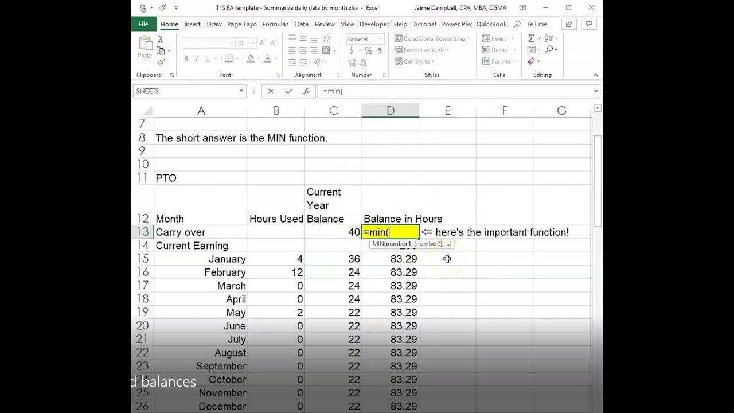Image resolution: width=734 pixels, height=413 pixels.
Task: Open Insert Function fx dialog
Action: pos(306,91)
